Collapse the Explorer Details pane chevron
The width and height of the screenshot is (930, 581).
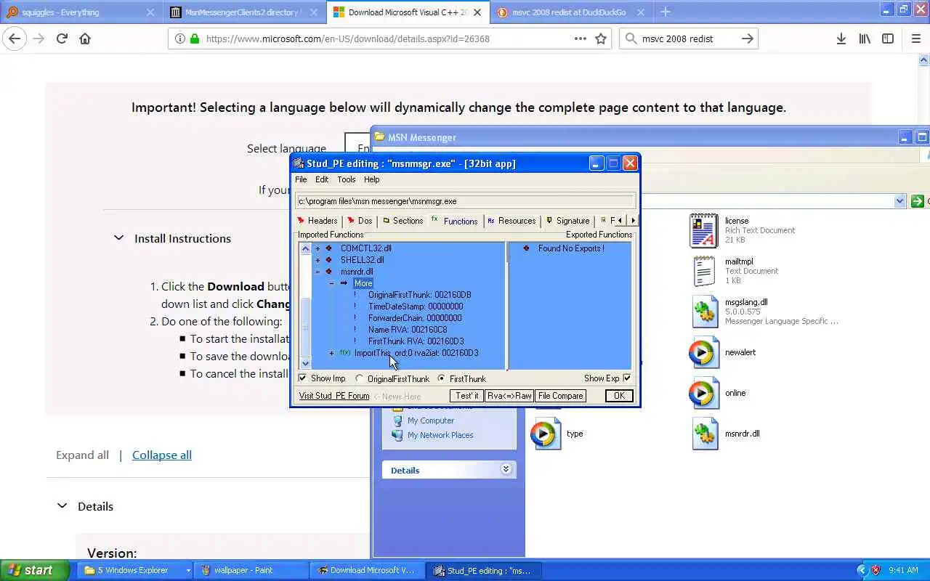(506, 470)
